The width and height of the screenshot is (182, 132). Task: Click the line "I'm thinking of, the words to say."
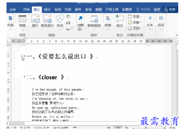[x=59, y=99]
